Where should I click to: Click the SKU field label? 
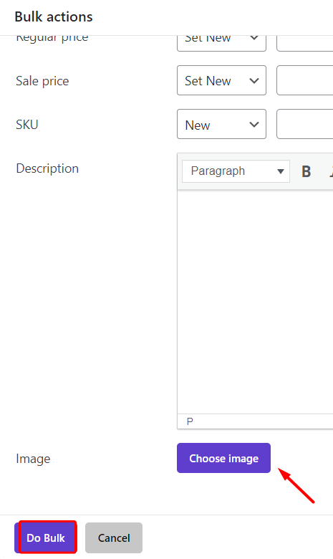(27, 125)
